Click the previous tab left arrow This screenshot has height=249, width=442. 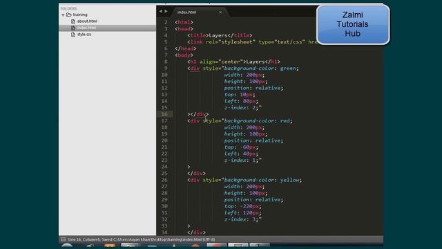pyautogui.click(x=160, y=11)
